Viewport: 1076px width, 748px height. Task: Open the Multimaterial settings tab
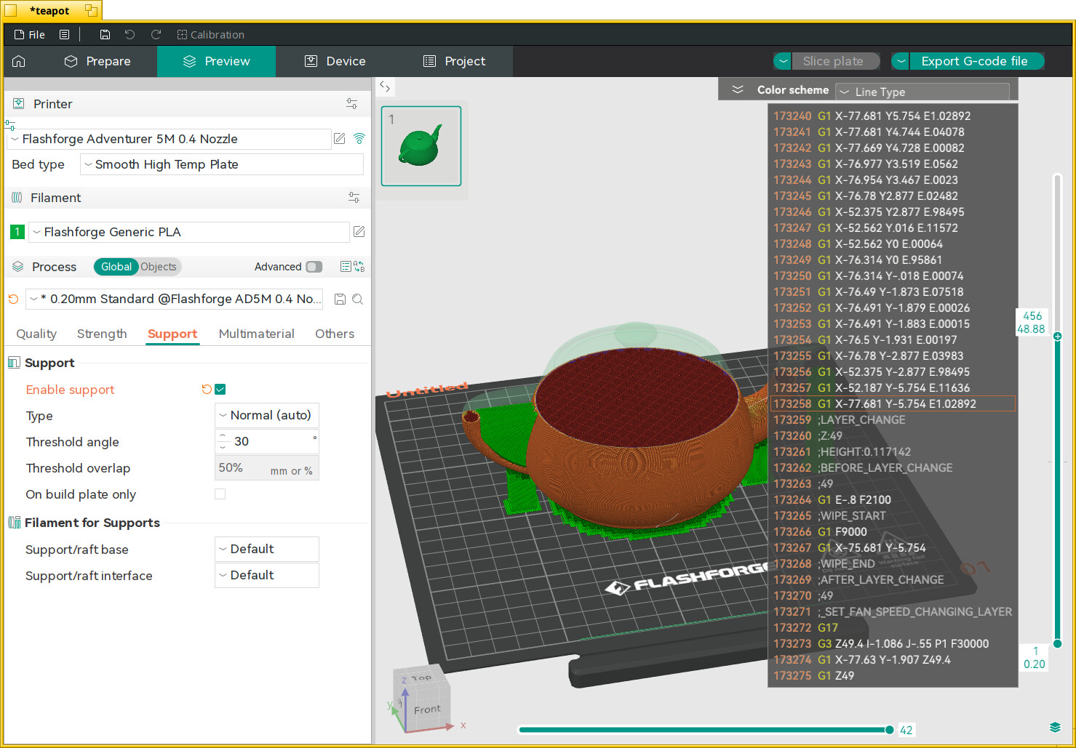coord(256,334)
